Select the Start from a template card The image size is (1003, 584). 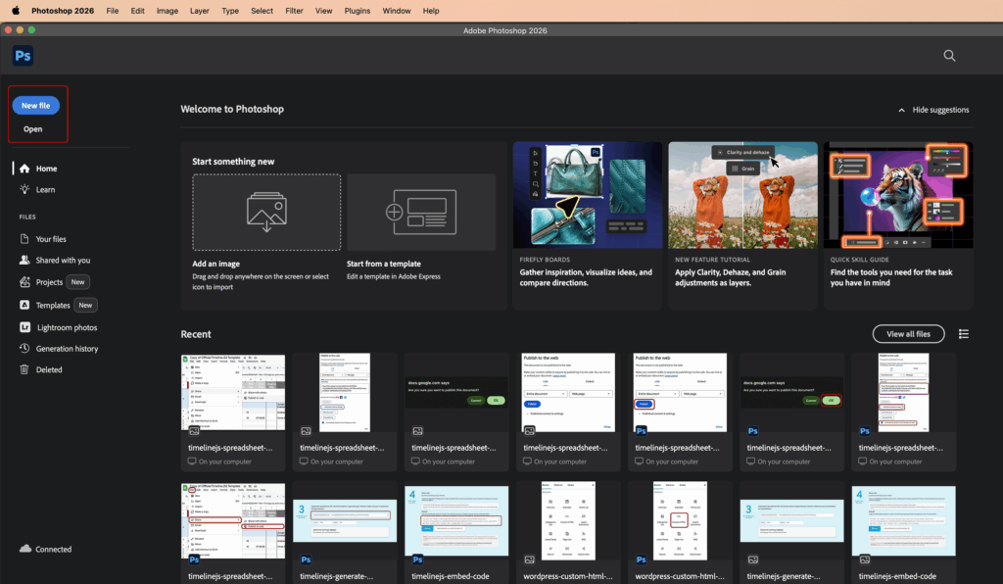(421, 213)
